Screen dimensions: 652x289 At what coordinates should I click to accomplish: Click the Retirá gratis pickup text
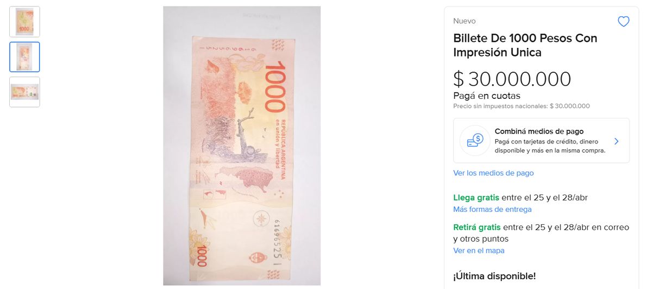click(x=477, y=227)
